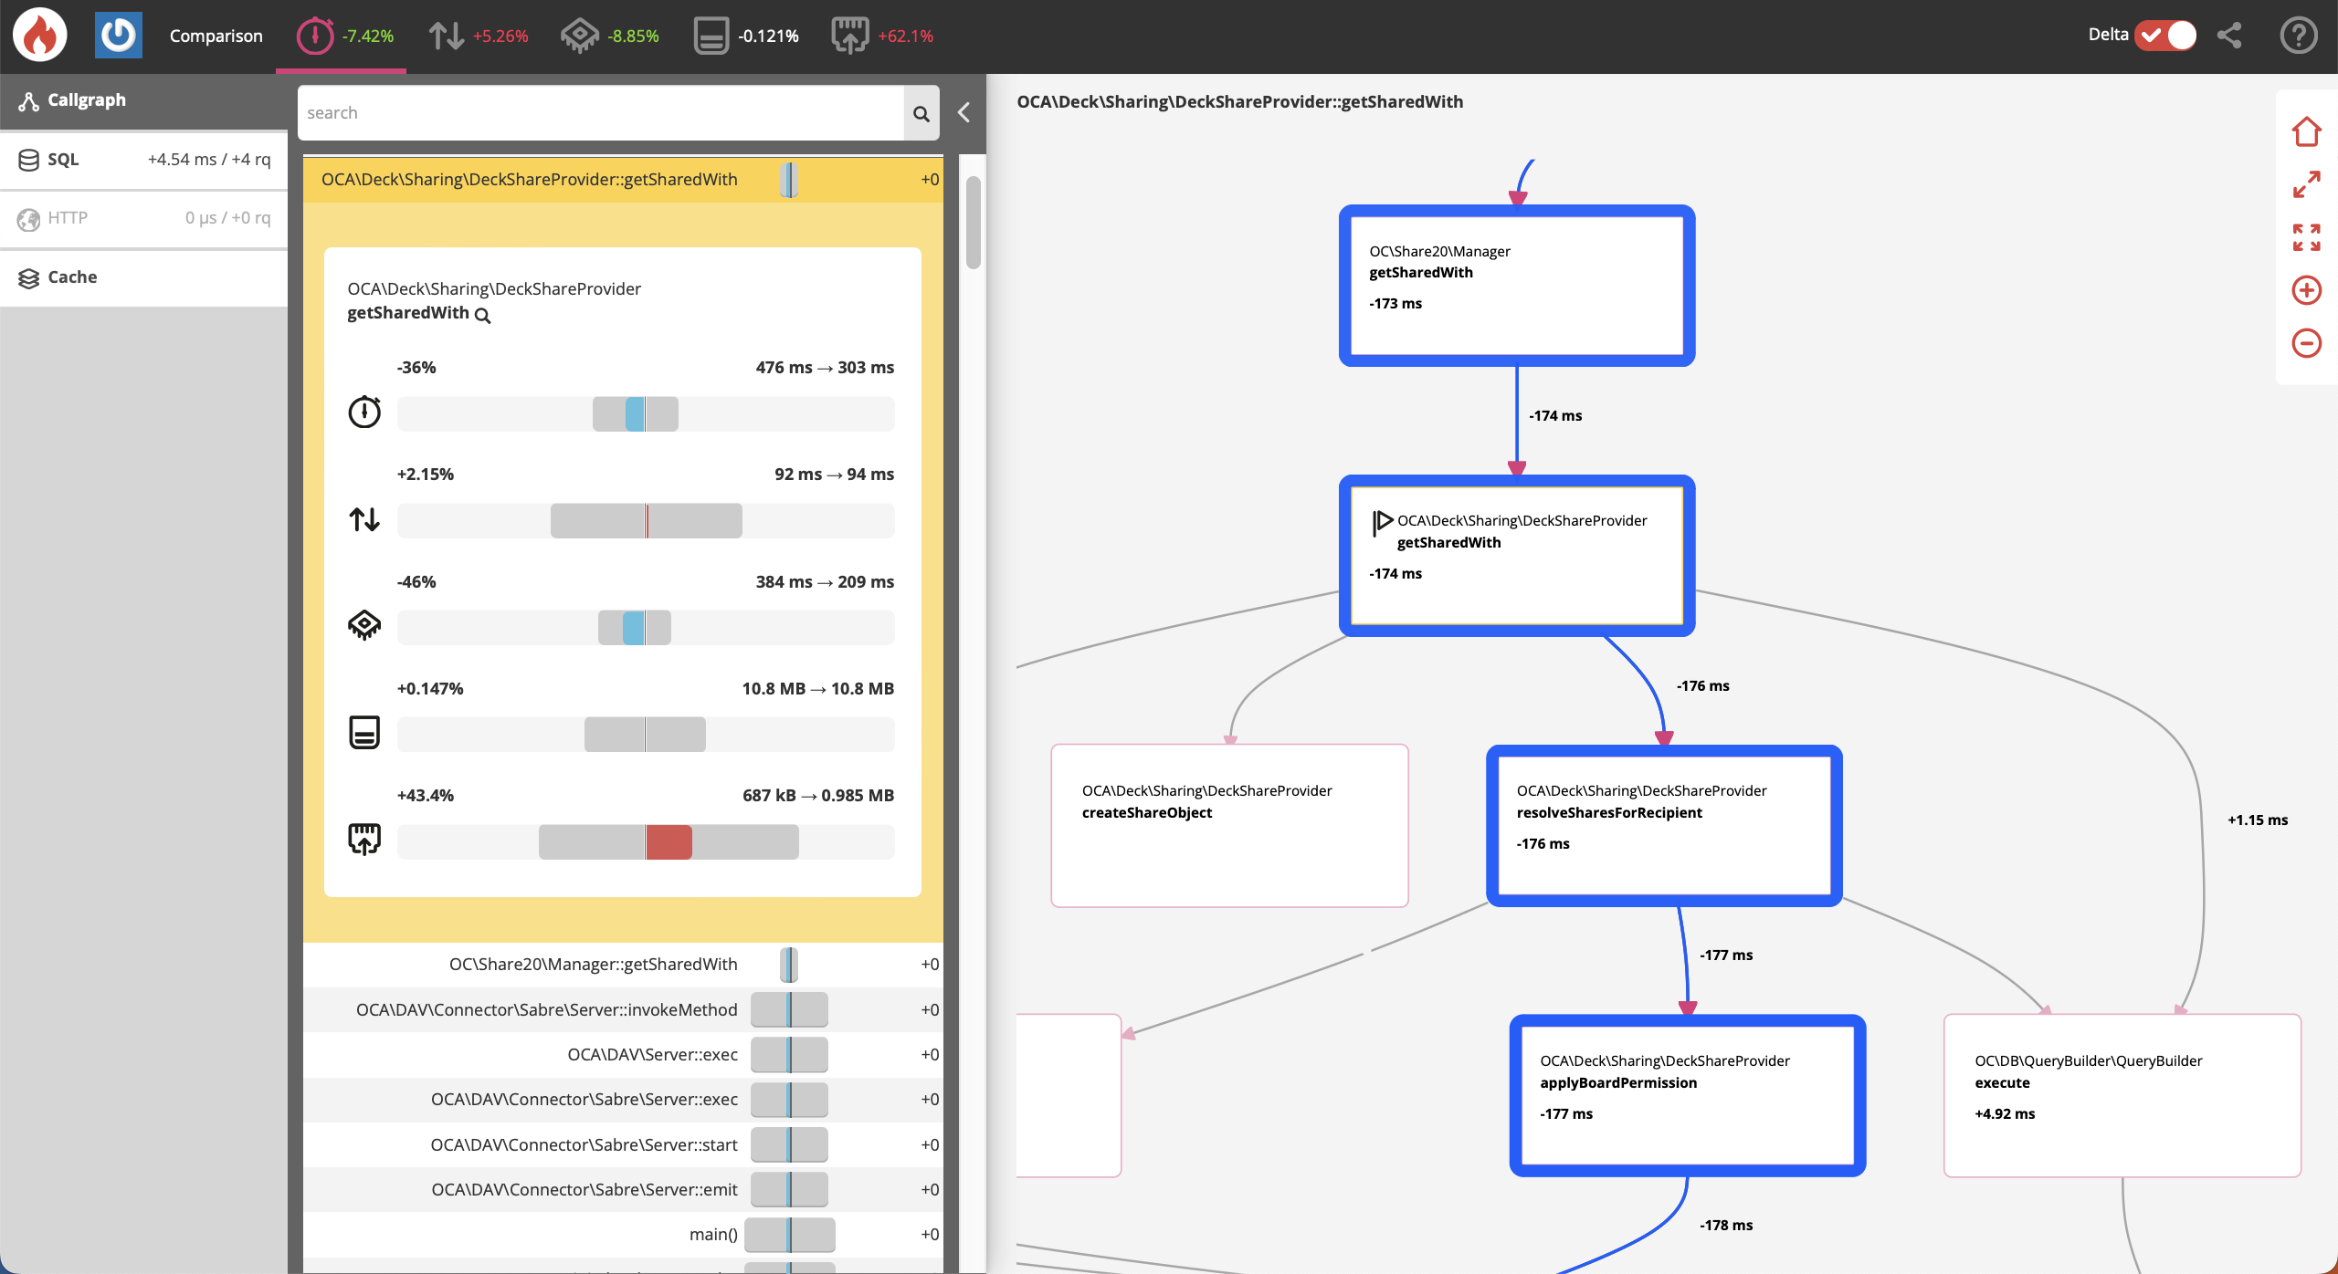This screenshot has height=1274, width=2338.
Task: Click the home reset graph icon
Action: (x=2306, y=131)
